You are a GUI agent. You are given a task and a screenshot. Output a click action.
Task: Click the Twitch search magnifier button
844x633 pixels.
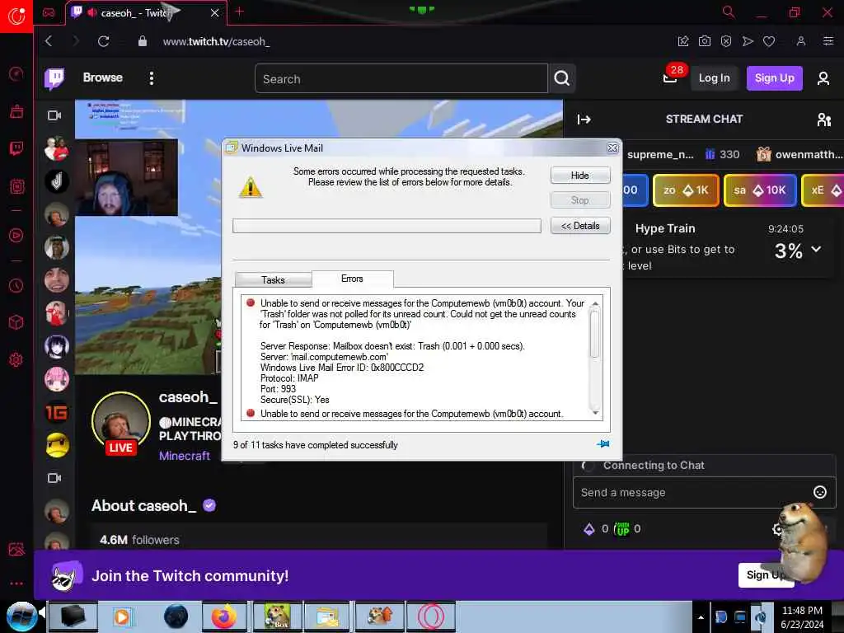click(x=562, y=78)
